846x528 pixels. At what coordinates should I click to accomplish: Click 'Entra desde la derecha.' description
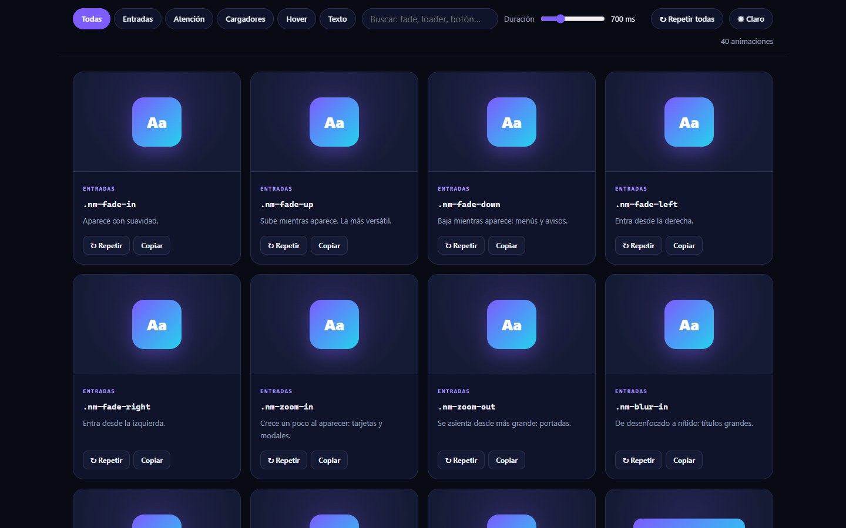click(x=654, y=221)
